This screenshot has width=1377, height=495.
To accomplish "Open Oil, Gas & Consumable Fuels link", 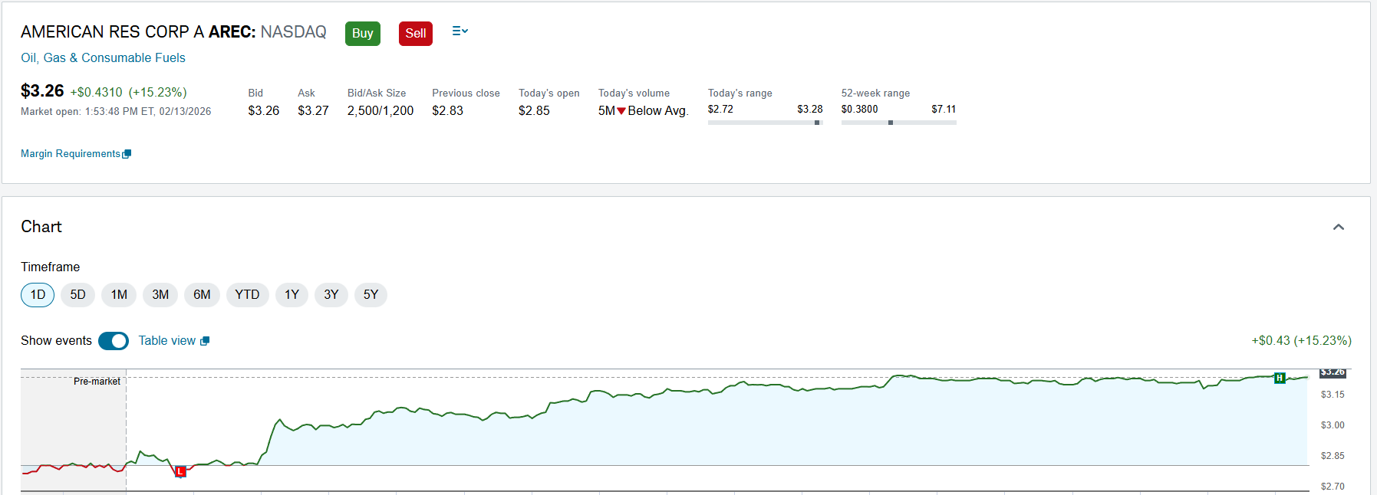I will coord(103,57).
